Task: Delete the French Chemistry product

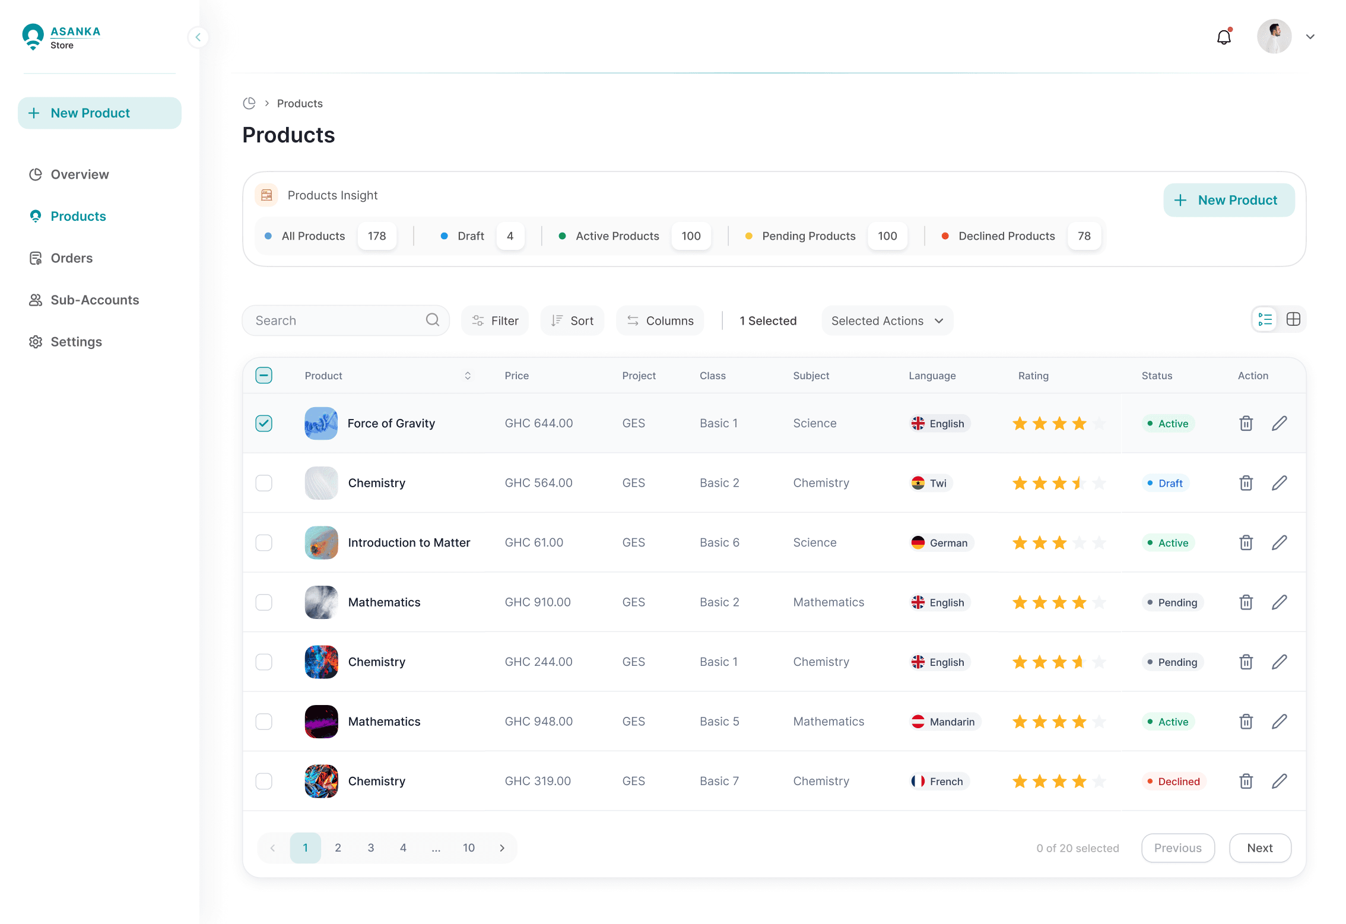Action: pyautogui.click(x=1246, y=781)
